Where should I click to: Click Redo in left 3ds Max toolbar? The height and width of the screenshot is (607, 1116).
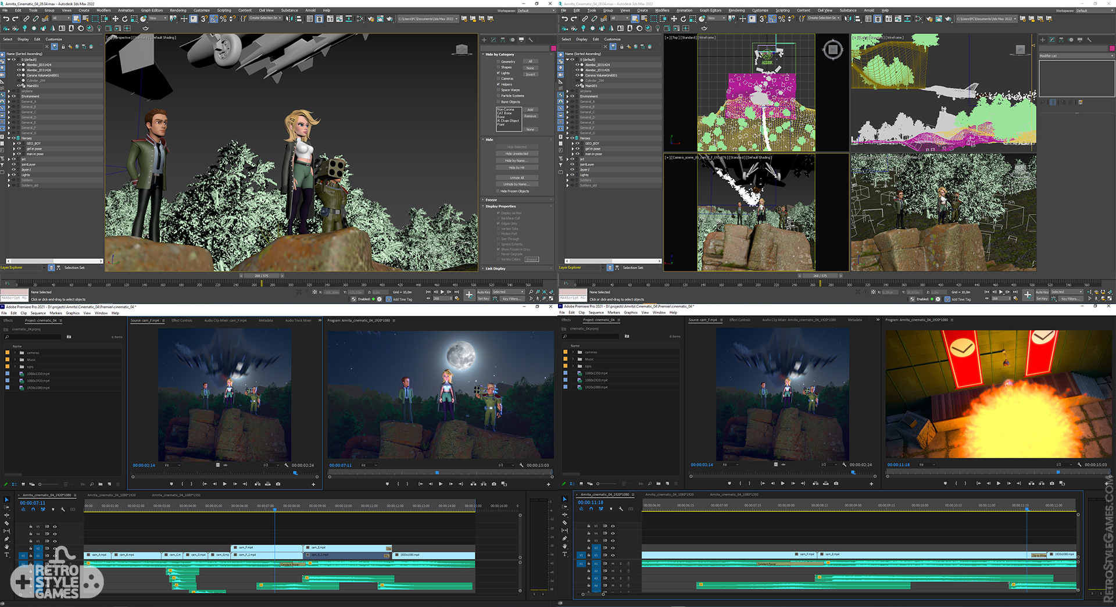click(x=15, y=19)
